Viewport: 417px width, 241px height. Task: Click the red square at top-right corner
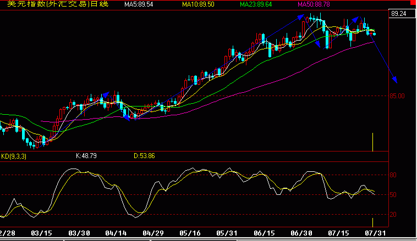click(x=413, y=3)
